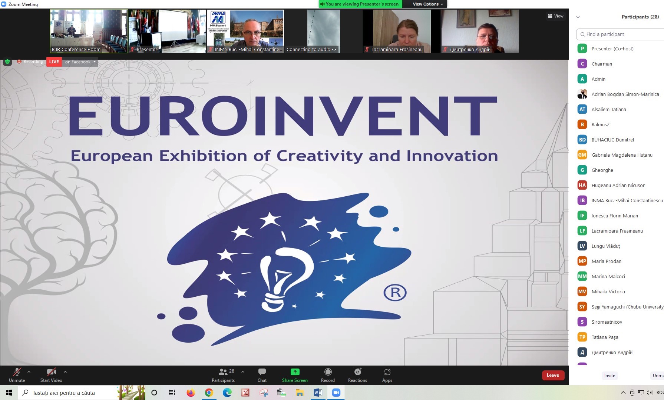Screen dimensions: 664x400
Task: Click the Invite button in Participants panel
Action: pyautogui.click(x=610, y=376)
